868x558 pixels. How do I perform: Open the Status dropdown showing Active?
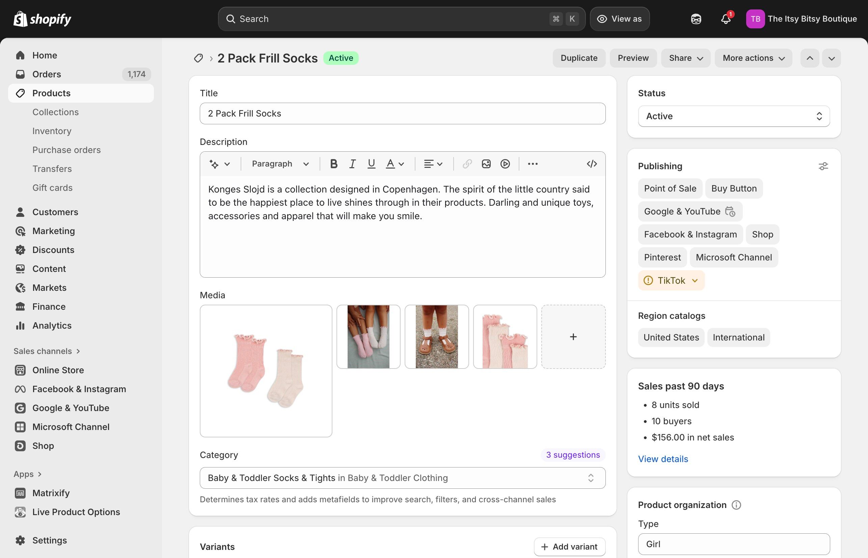(x=733, y=116)
